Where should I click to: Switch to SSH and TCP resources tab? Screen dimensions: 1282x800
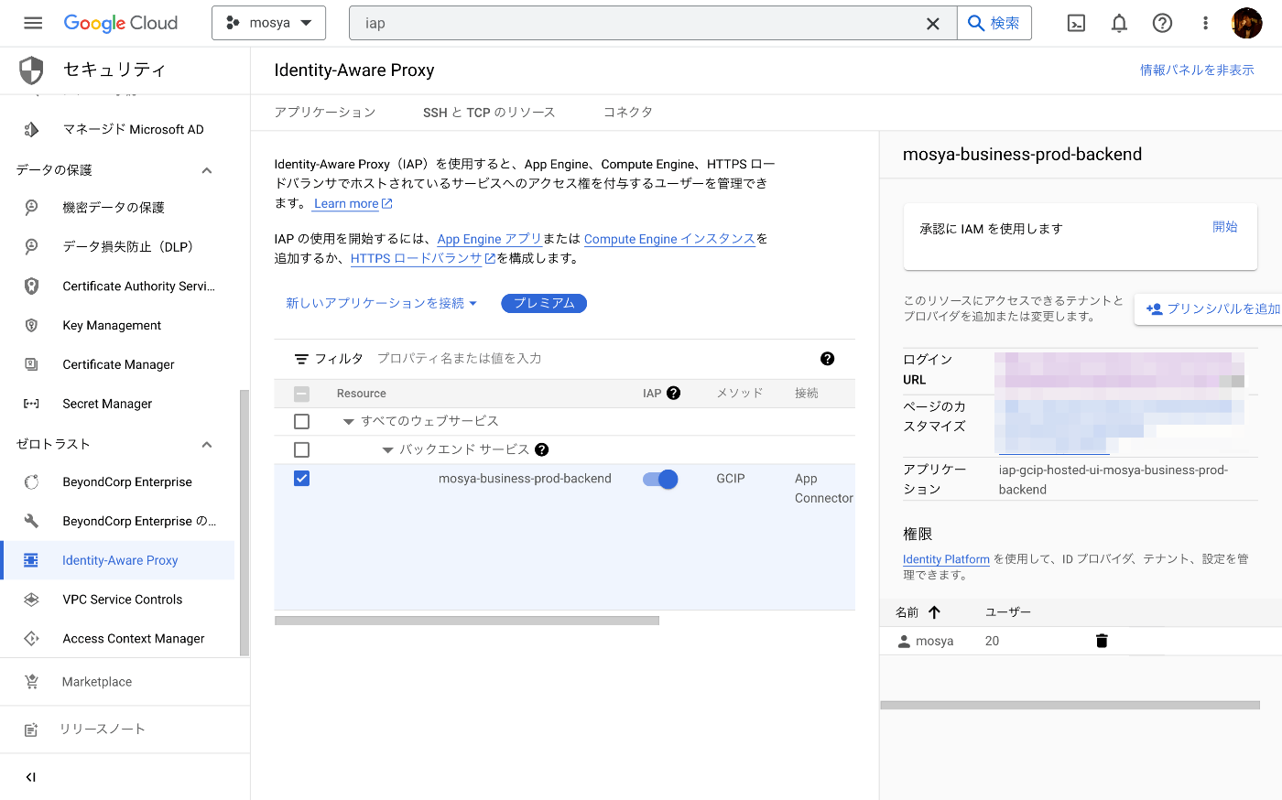[489, 112]
